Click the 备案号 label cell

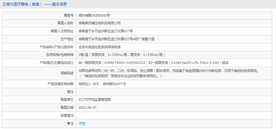[39, 15]
